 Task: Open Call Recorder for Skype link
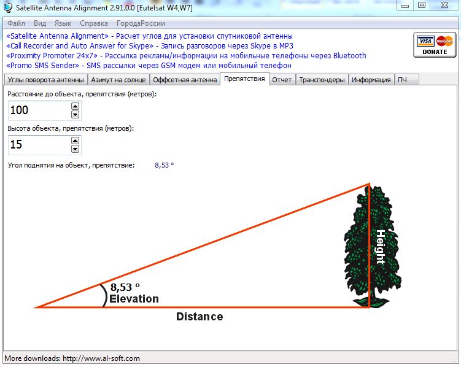coord(80,46)
